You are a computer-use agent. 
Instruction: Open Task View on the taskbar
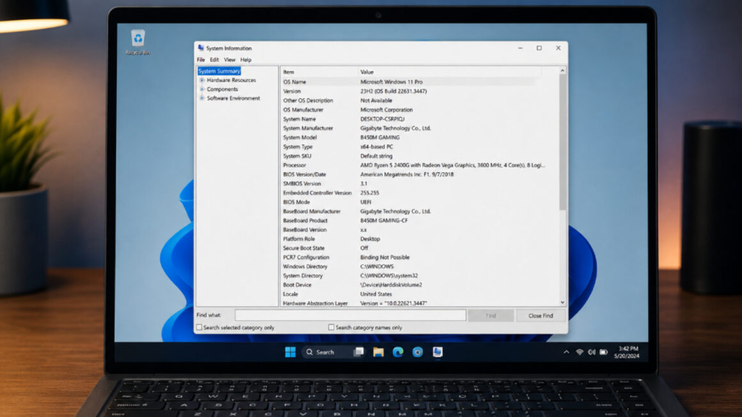pos(359,352)
